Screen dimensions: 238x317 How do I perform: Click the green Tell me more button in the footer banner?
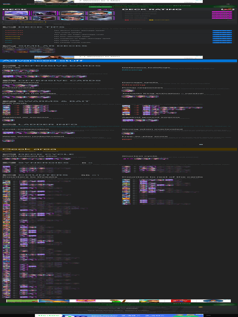point(118,305)
